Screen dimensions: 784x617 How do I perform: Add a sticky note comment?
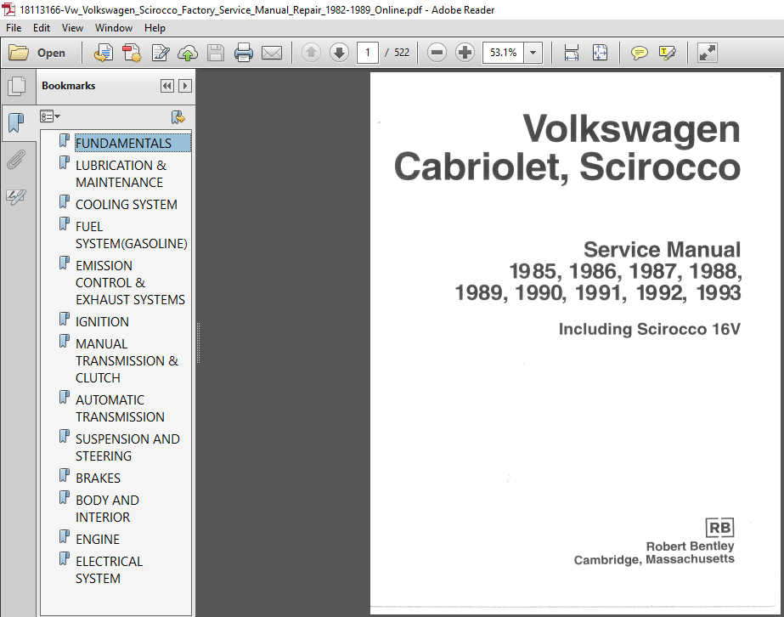(x=639, y=53)
